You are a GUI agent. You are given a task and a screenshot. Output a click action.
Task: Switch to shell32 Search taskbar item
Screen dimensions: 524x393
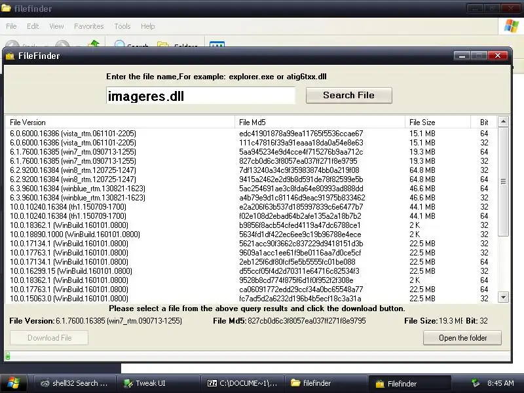coord(75,383)
